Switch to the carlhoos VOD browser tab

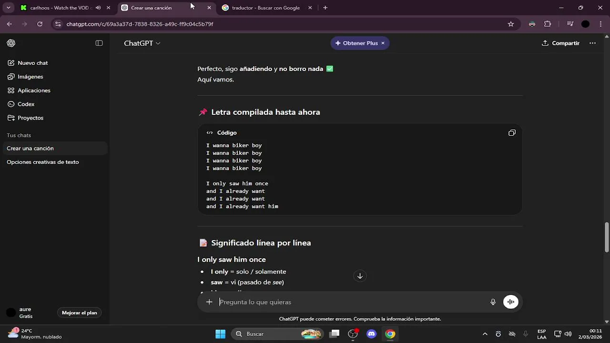(x=60, y=8)
